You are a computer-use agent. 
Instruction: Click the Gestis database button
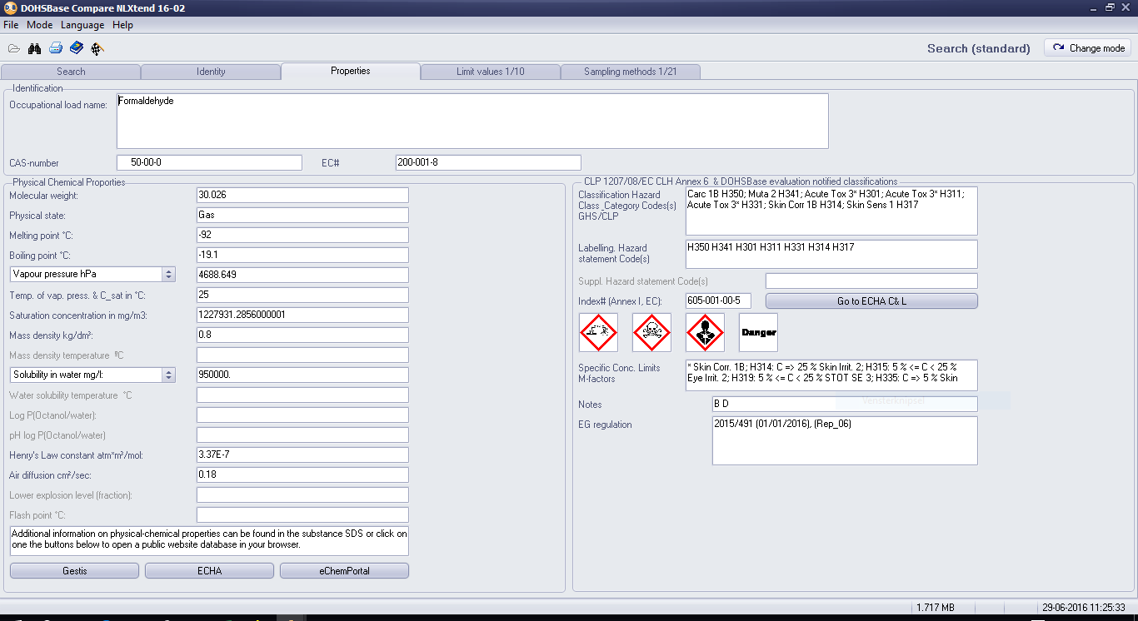point(74,571)
